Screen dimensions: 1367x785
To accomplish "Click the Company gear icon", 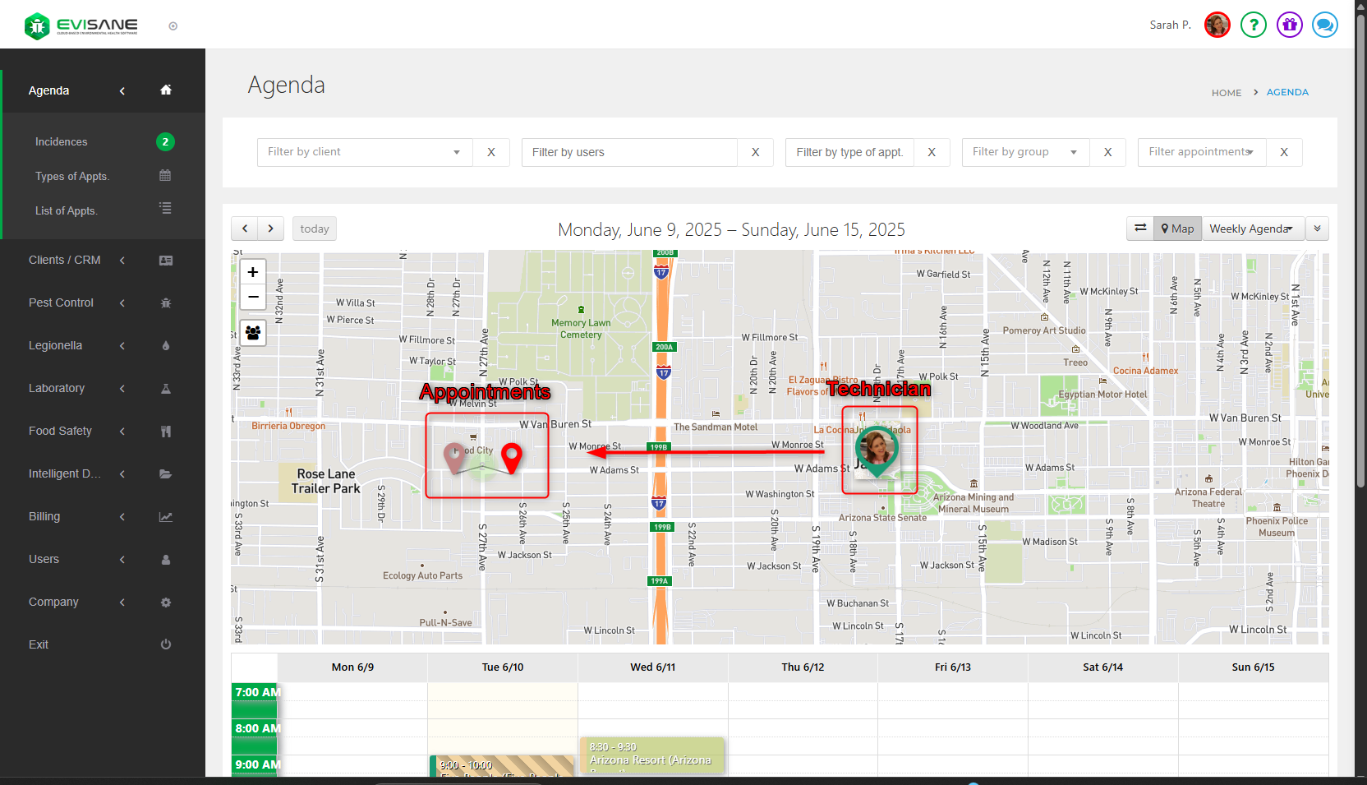I will point(166,603).
